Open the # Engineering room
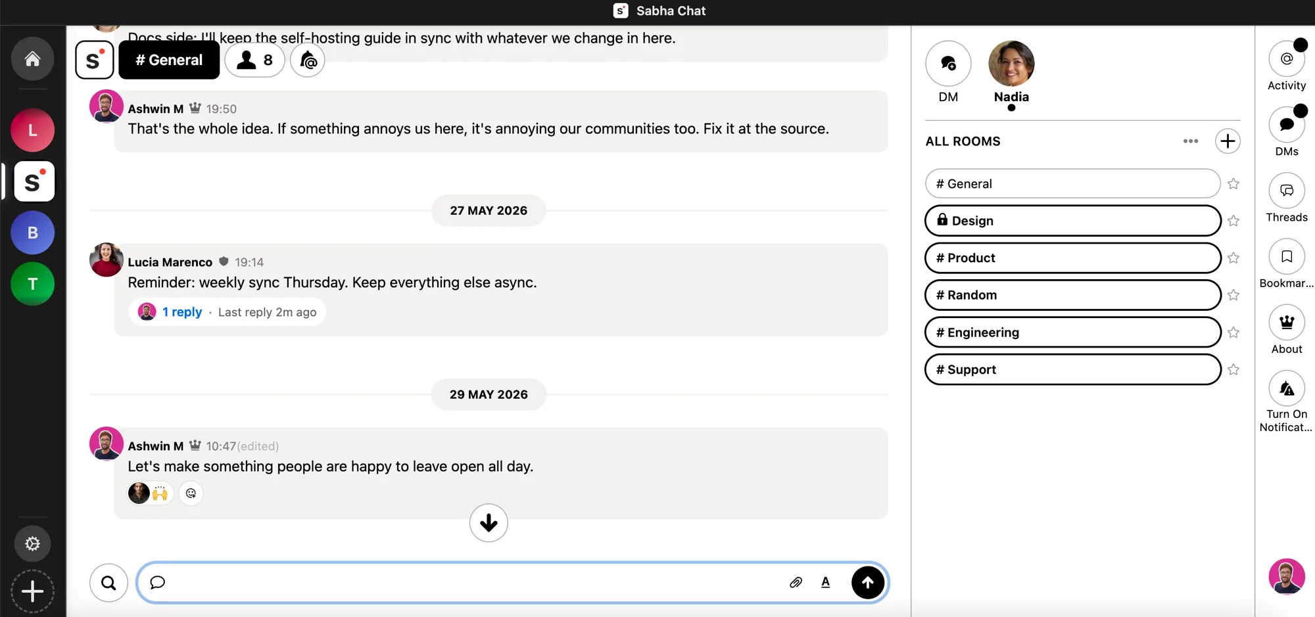 (1072, 332)
